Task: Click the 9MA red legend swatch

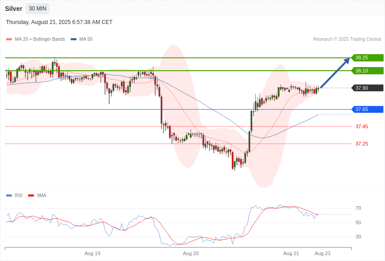Action: point(31,196)
